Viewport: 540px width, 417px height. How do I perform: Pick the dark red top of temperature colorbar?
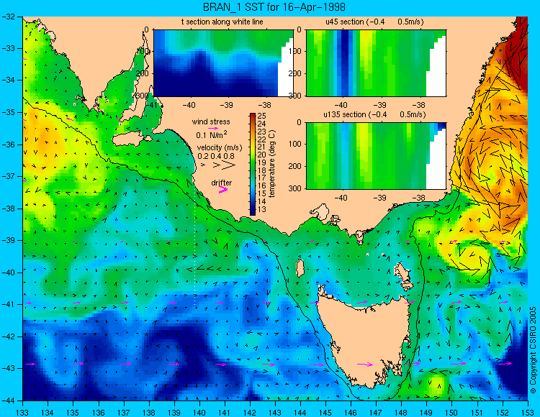click(253, 115)
